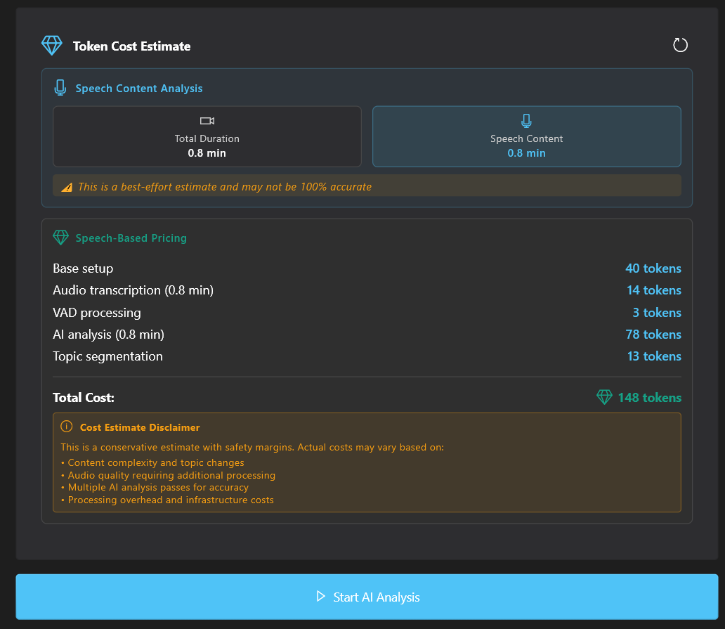The width and height of the screenshot is (725, 629).
Task: Click the info icon beside Cost Estimate Disclaimer
Action: point(67,427)
